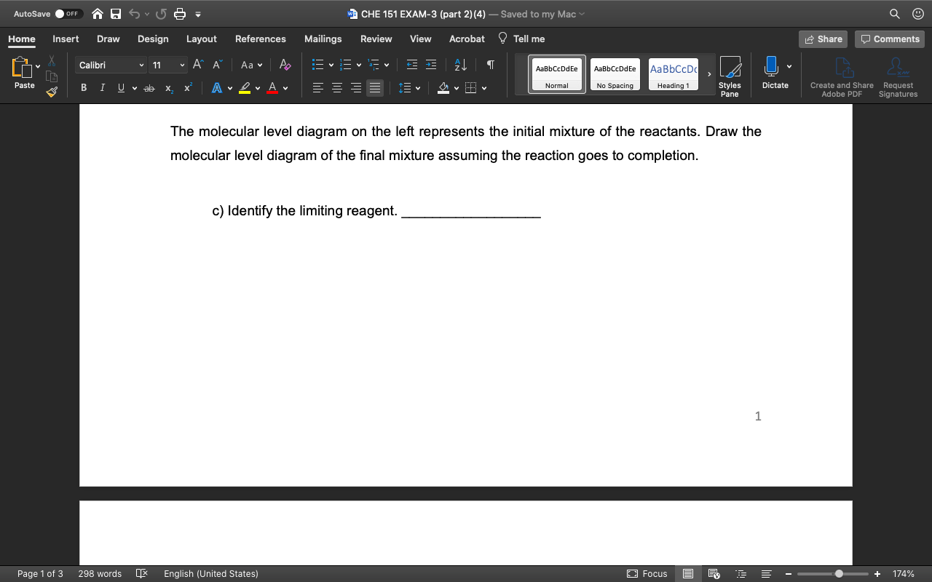Select the Format Painter tool
This screenshot has height=582, width=932.
[x=51, y=92]
